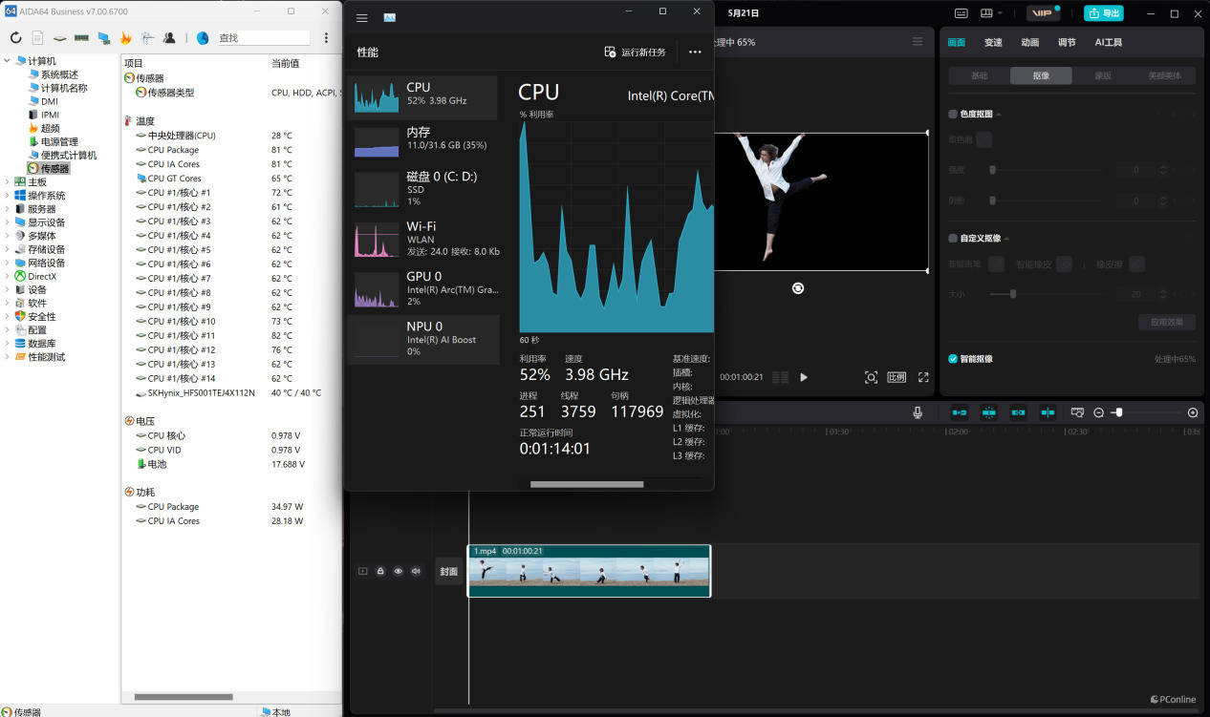Image resolution: width=1210 pixels, height=717 pixels.
Task: Collapse the 计算机 tree node
Action: 8,61
